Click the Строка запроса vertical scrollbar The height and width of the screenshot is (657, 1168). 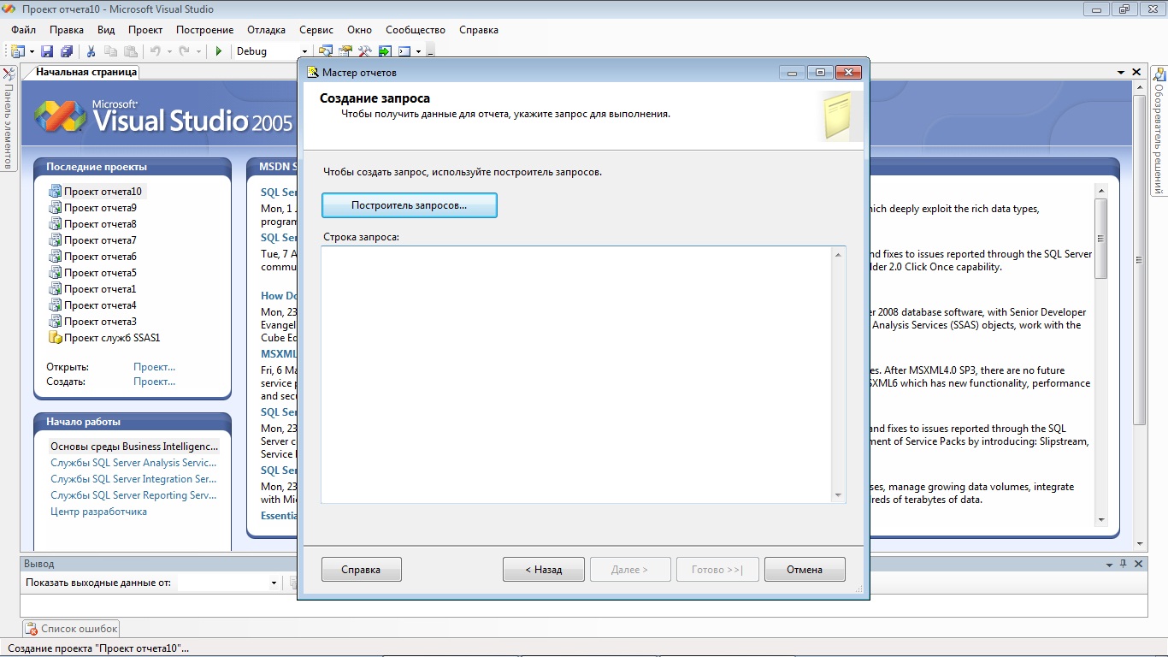tap(838, 374)
